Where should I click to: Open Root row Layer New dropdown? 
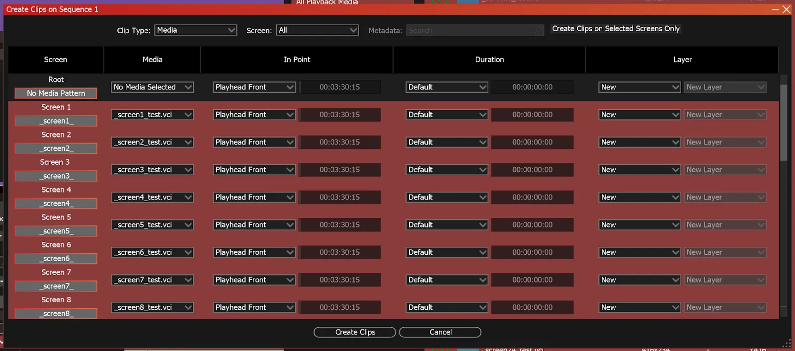pyautogui.click(x=639, y=87)
